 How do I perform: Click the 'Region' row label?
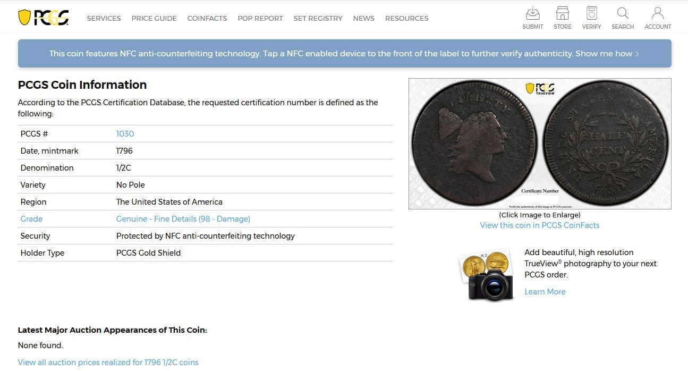[x=33, y=202]
